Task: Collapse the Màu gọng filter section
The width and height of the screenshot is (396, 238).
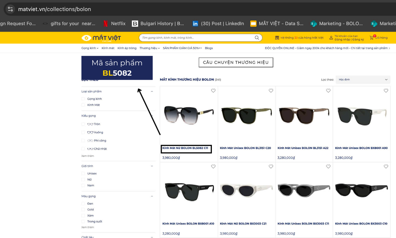Action: 152,196
